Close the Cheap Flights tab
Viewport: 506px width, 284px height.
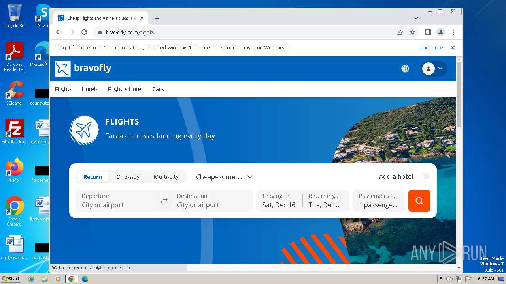[x=142, y=18]
